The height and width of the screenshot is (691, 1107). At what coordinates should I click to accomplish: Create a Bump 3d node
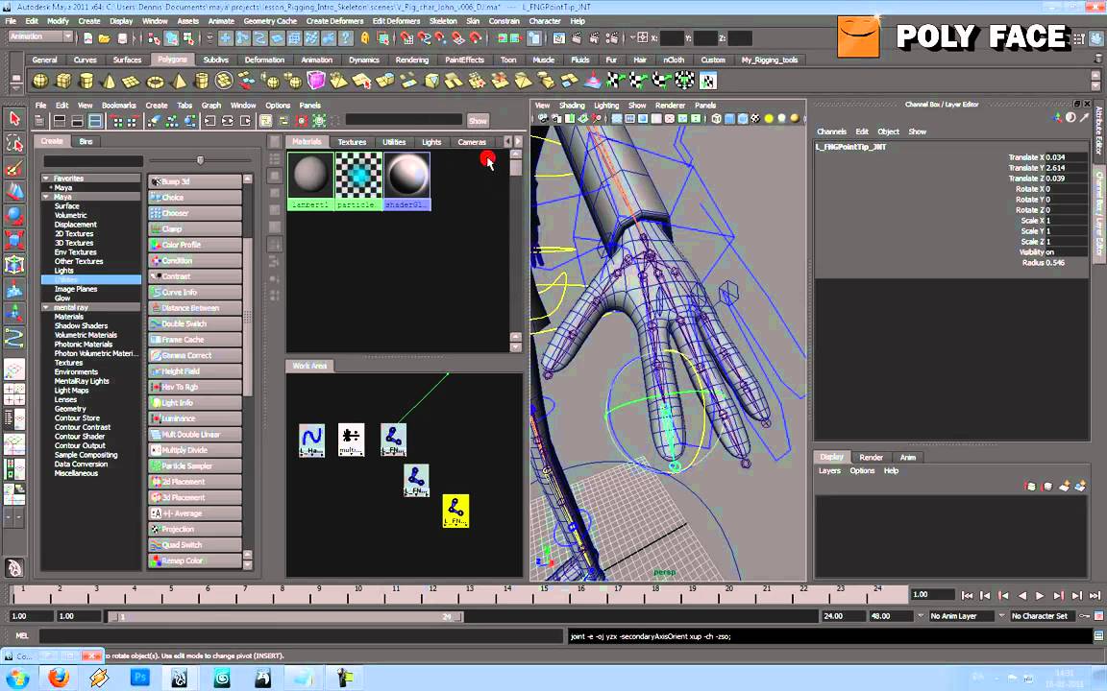point(195,181)
